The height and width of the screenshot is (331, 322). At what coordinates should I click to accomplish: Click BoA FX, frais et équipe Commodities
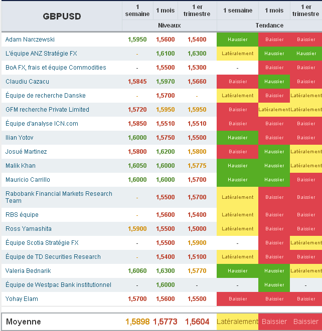tap(56, 68)
